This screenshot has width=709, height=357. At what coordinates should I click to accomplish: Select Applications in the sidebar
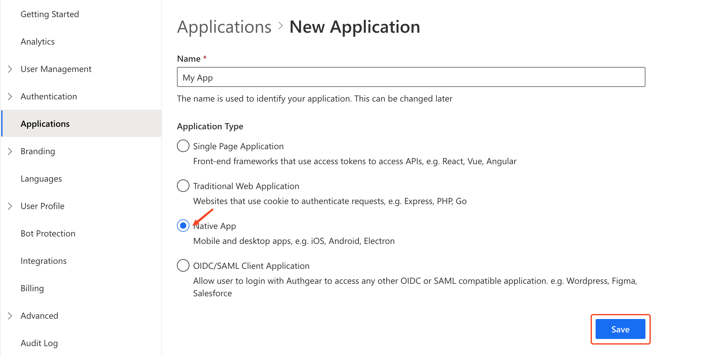45,124
